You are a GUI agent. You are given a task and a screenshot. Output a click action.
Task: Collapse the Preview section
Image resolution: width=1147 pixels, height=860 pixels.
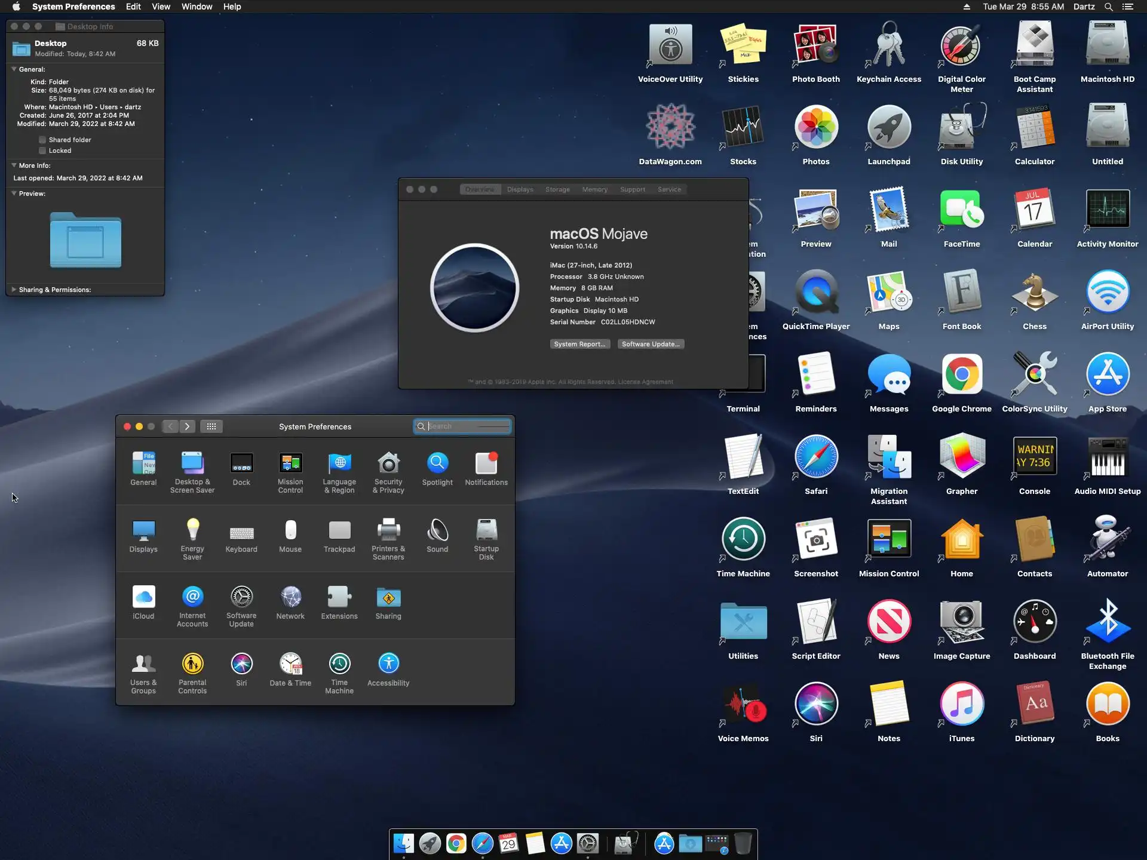[x=14, y=193]
